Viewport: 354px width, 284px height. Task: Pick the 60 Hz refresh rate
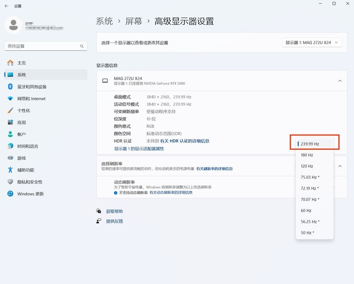click(x=306, y=210)
